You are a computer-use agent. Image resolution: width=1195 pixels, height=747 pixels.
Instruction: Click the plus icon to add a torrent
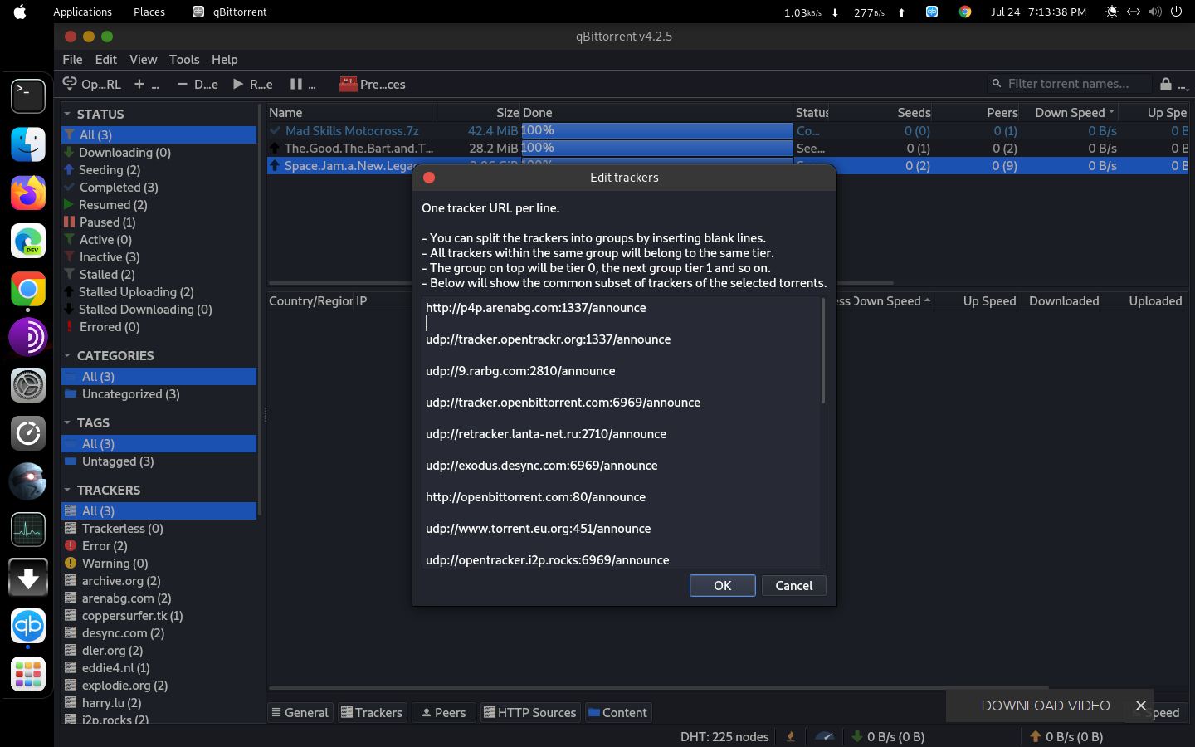pyautogui.click(x=139, y=84)
